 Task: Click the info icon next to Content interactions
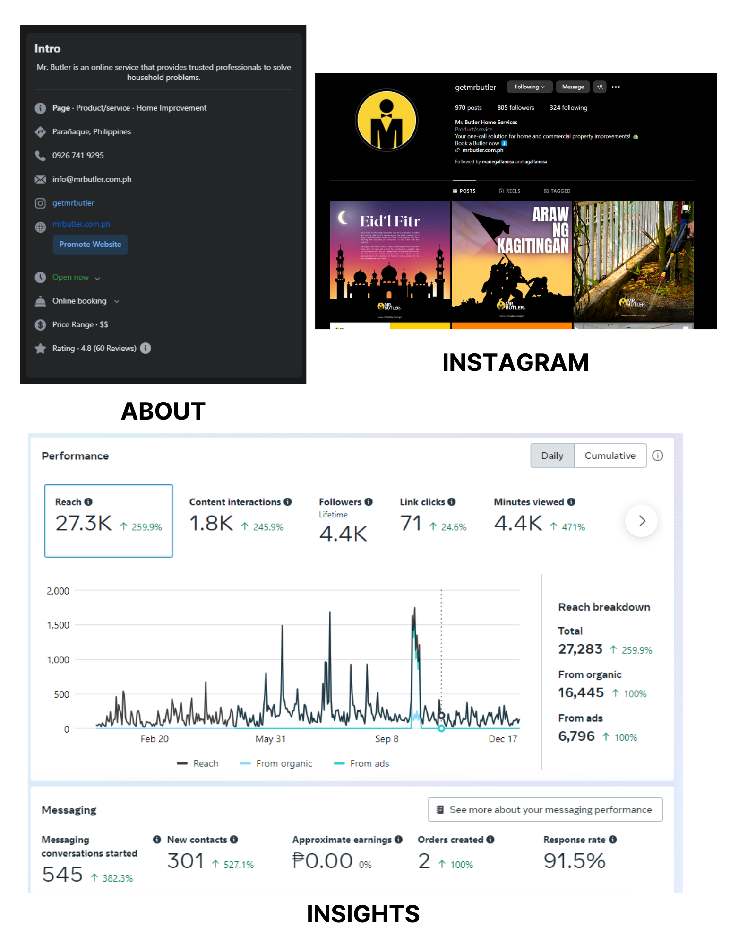pos(288,502)
